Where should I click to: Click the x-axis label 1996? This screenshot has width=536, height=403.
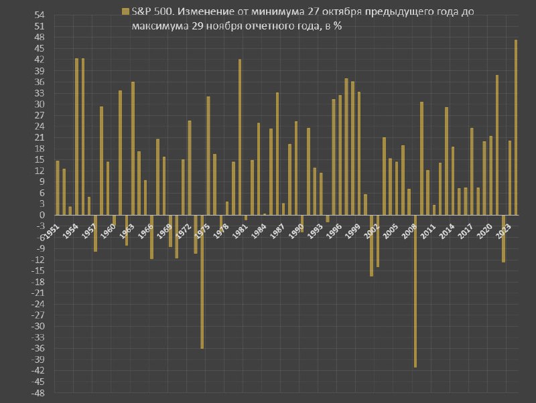pyautogui.click(x=334, y=232)
